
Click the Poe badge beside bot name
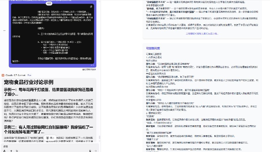click(x=29, y=75)
